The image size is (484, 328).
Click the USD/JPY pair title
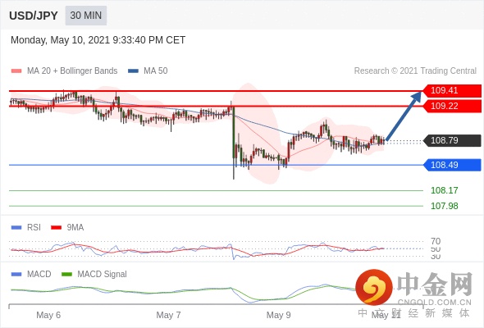tap(34, 16)
